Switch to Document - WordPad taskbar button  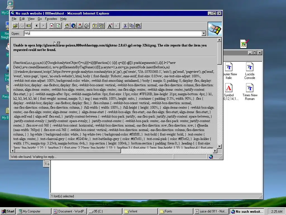[70, 211]
